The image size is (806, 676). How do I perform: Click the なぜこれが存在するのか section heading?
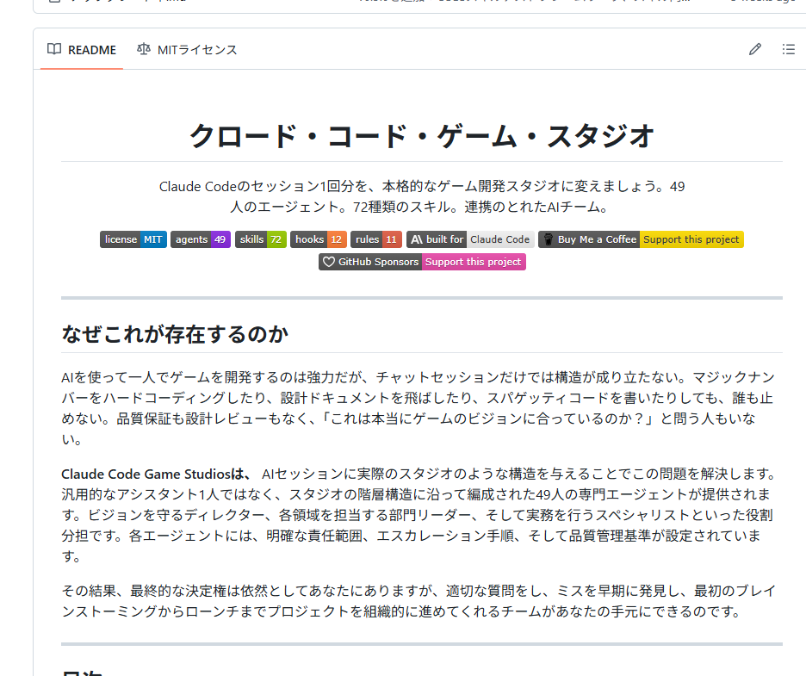coord(175,334)
